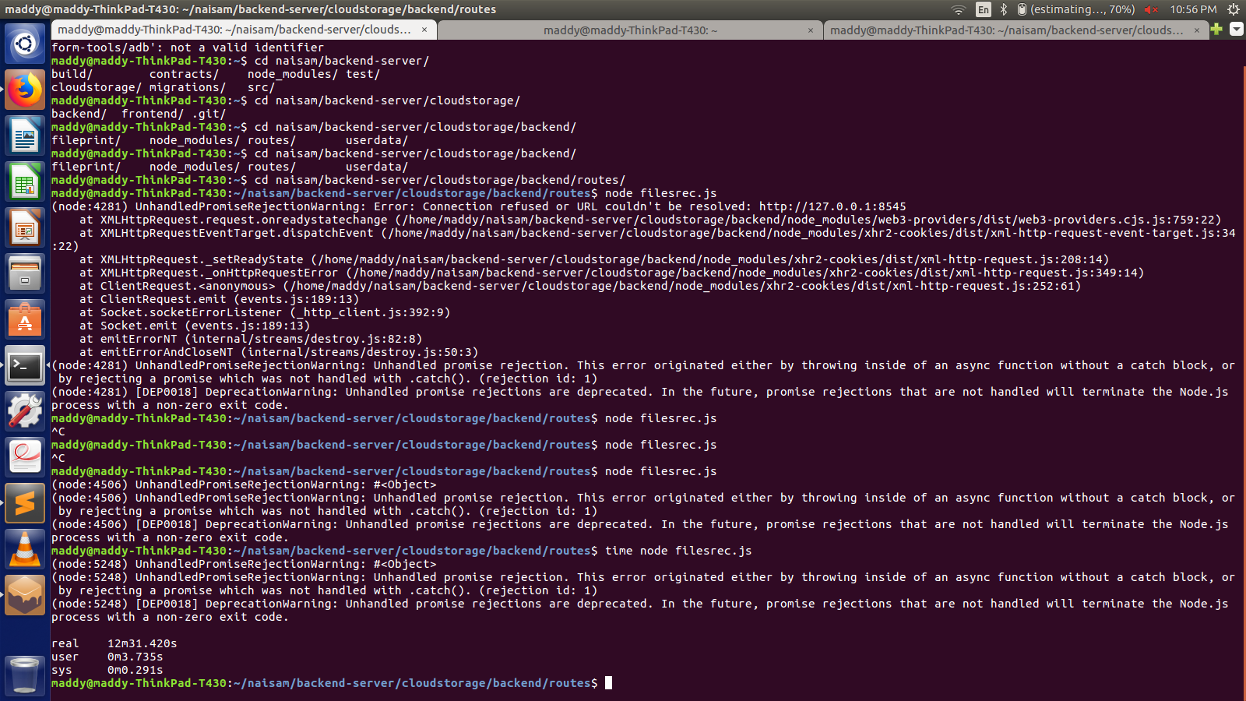Open System Settings wrench-and-gear icon

25,412
